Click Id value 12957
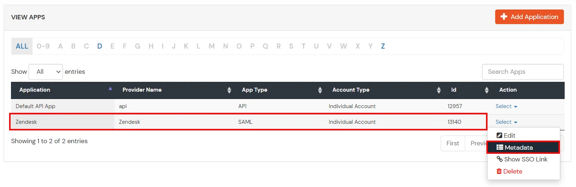The width and height of the screenshot is (576, 187). point(455,106)
